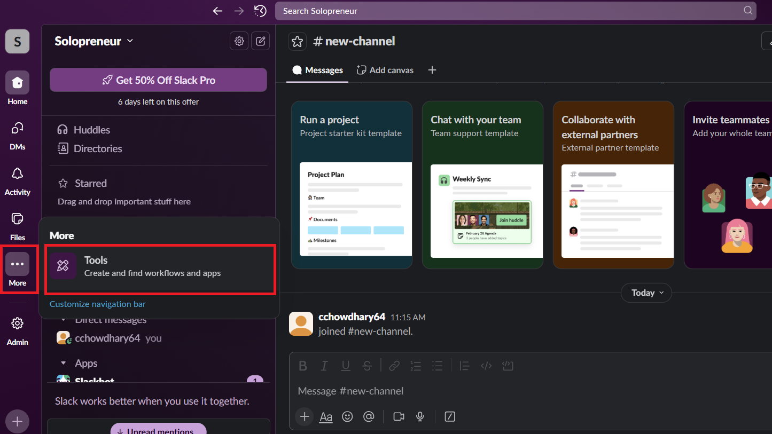Screen dimensions: 772x434
Task: Mention someone with @ icon
Action: point(369,417)
